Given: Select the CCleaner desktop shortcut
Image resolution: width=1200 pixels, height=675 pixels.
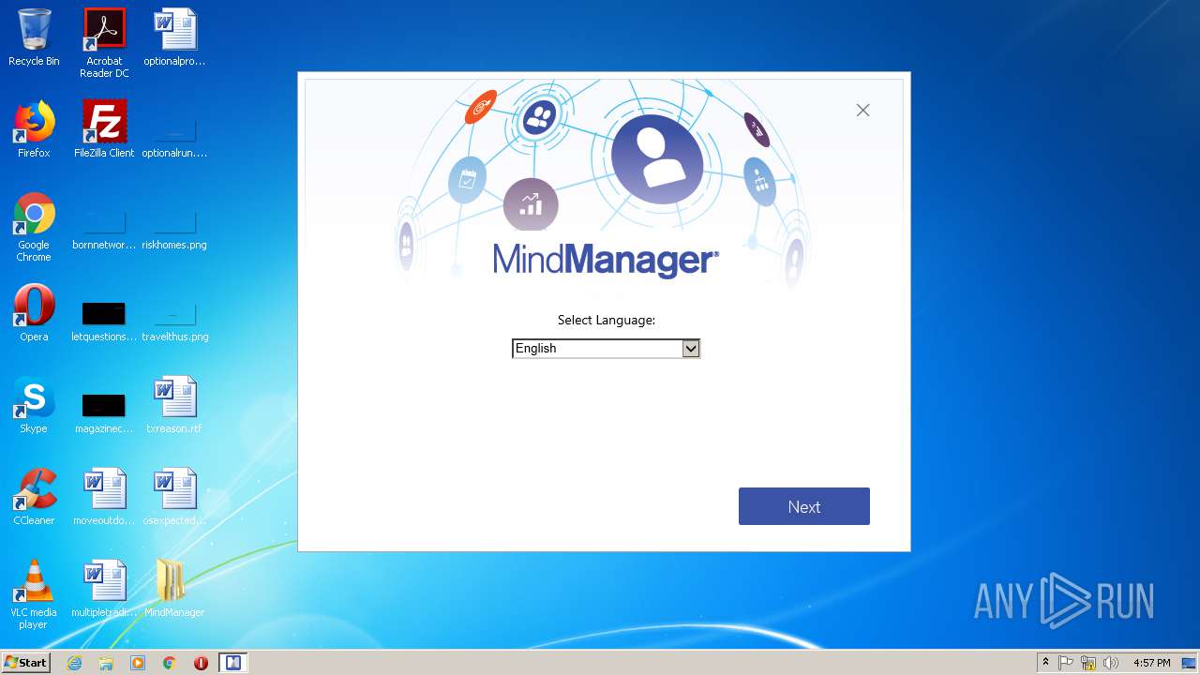Looking at the screenshot, I should pos(34,497).
